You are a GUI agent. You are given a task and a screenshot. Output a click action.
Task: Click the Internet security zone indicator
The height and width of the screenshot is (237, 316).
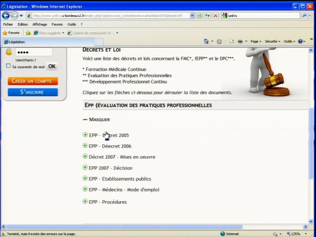[229, 234]
